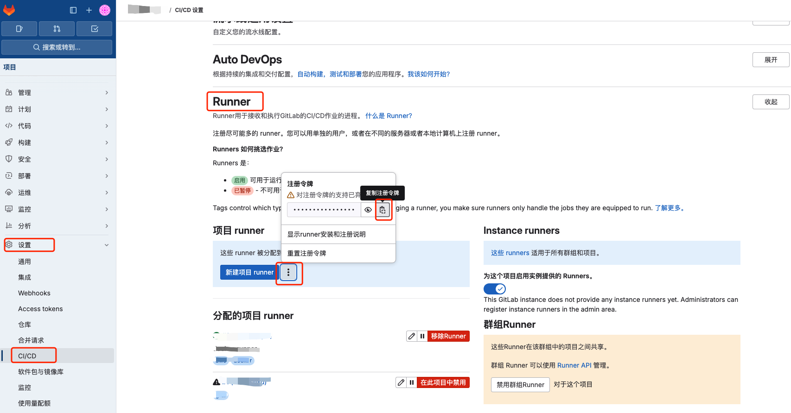Click 新建项目 runner button
This screenshot has height=413, width=791.
pos(249,272)
